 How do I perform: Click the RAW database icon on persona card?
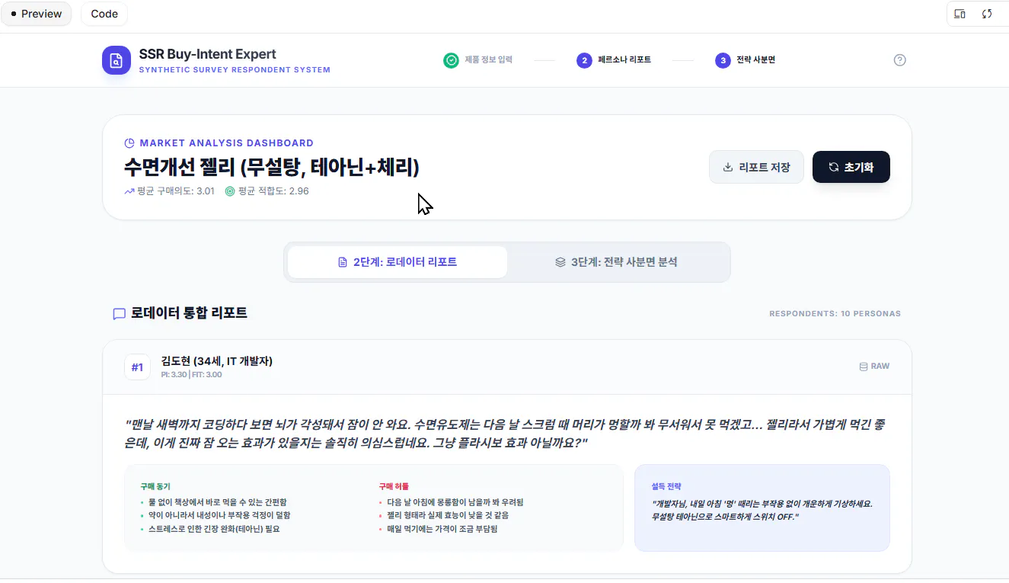pyautogui.click(x=864, y=366)
